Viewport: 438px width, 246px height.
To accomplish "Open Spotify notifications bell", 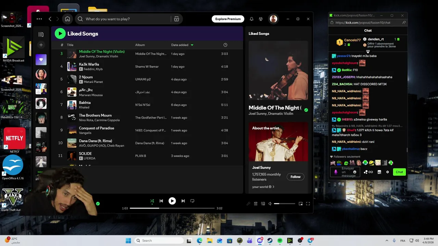I will (252, 19).
